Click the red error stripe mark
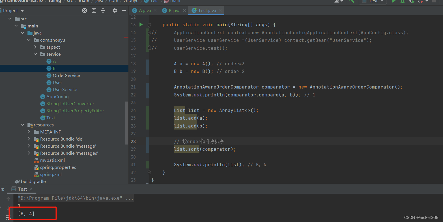443x222 pixels. [126, 37]
